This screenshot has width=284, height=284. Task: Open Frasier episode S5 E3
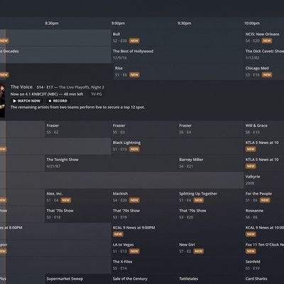144,129
